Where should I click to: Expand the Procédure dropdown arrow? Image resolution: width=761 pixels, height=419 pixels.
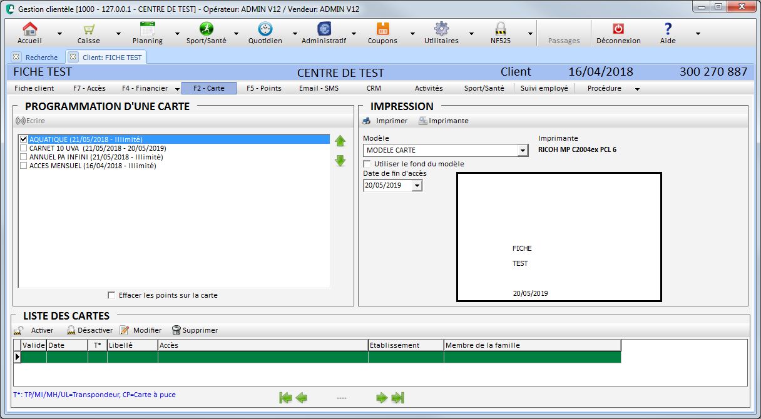tap(637, 89)
